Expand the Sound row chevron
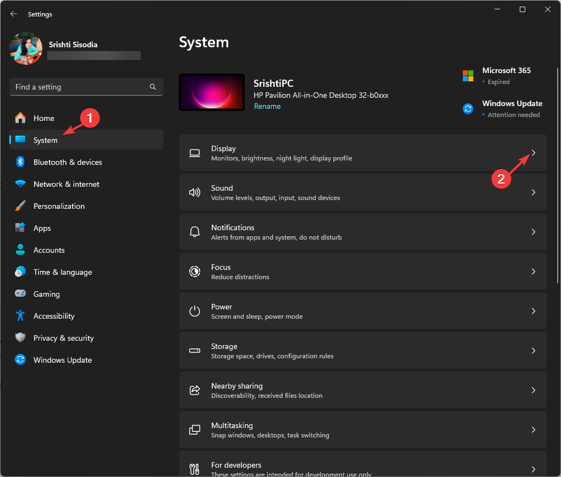The height and width of the screenshot is (477, 561). pyautogui.click(x=533, y=192)
